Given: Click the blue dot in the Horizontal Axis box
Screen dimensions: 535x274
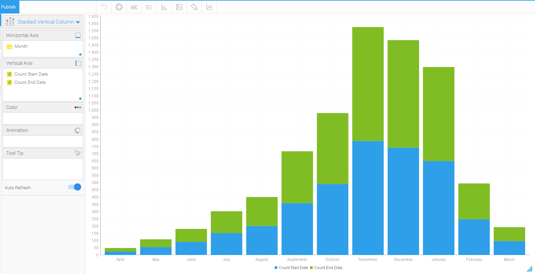Looking at the screenshot, I should [80, 55].
